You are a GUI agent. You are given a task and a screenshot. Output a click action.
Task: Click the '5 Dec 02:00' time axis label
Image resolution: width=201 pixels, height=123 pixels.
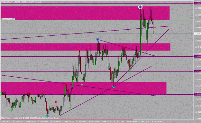(18, 121)
